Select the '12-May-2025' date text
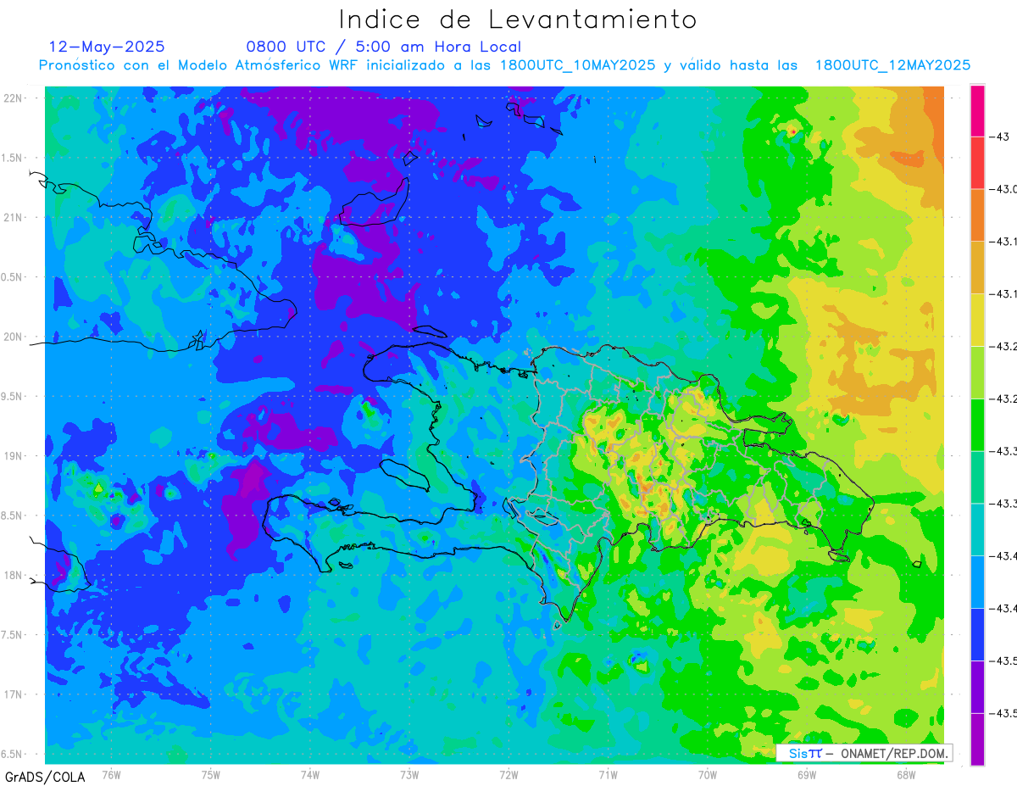The height and width of the screenshot is (786, 1017). [x=107, y=47]
